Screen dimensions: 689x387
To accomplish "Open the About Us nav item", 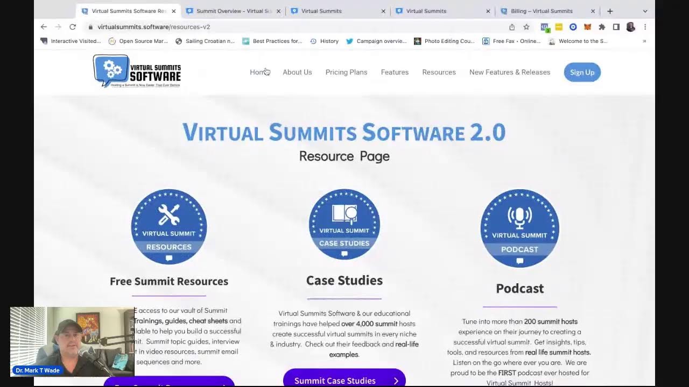I will point(297,72).
